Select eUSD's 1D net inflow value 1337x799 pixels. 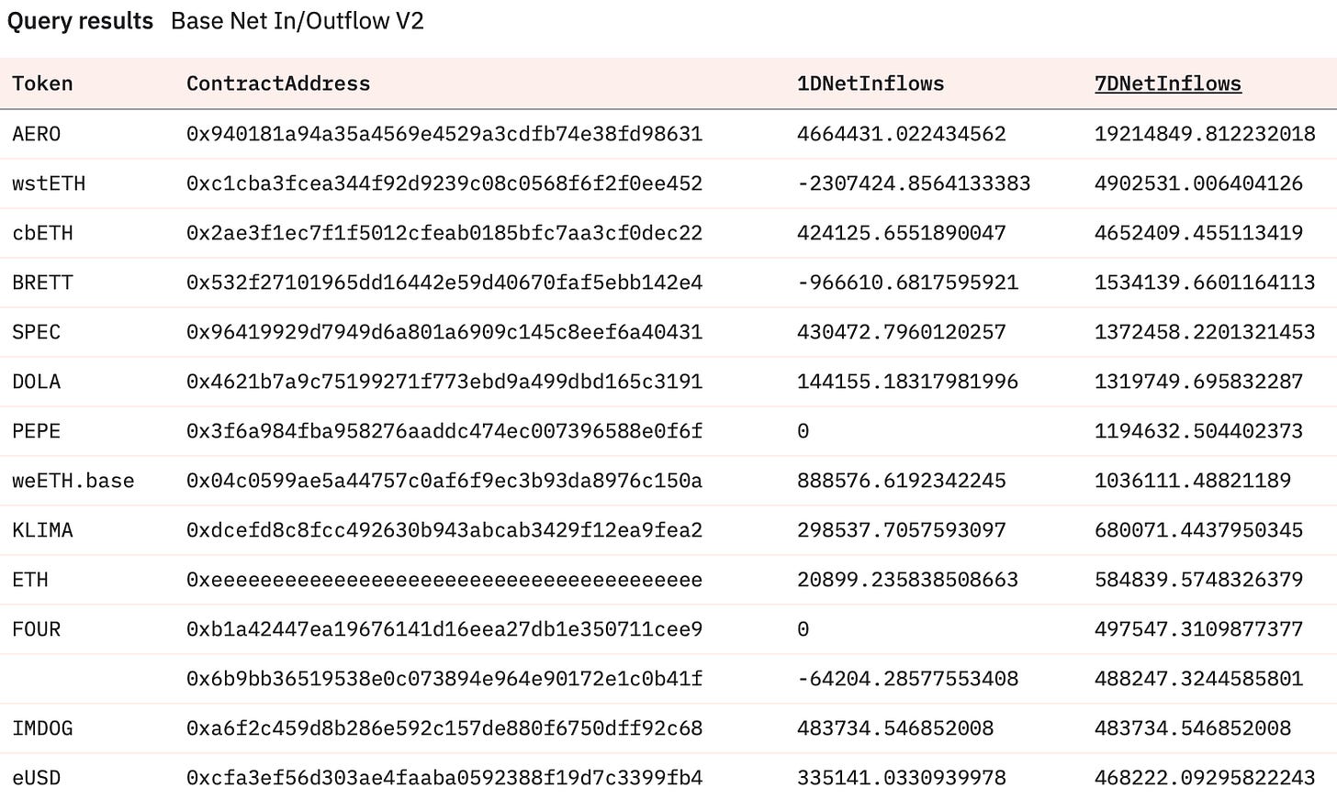(x=902, y=778)
